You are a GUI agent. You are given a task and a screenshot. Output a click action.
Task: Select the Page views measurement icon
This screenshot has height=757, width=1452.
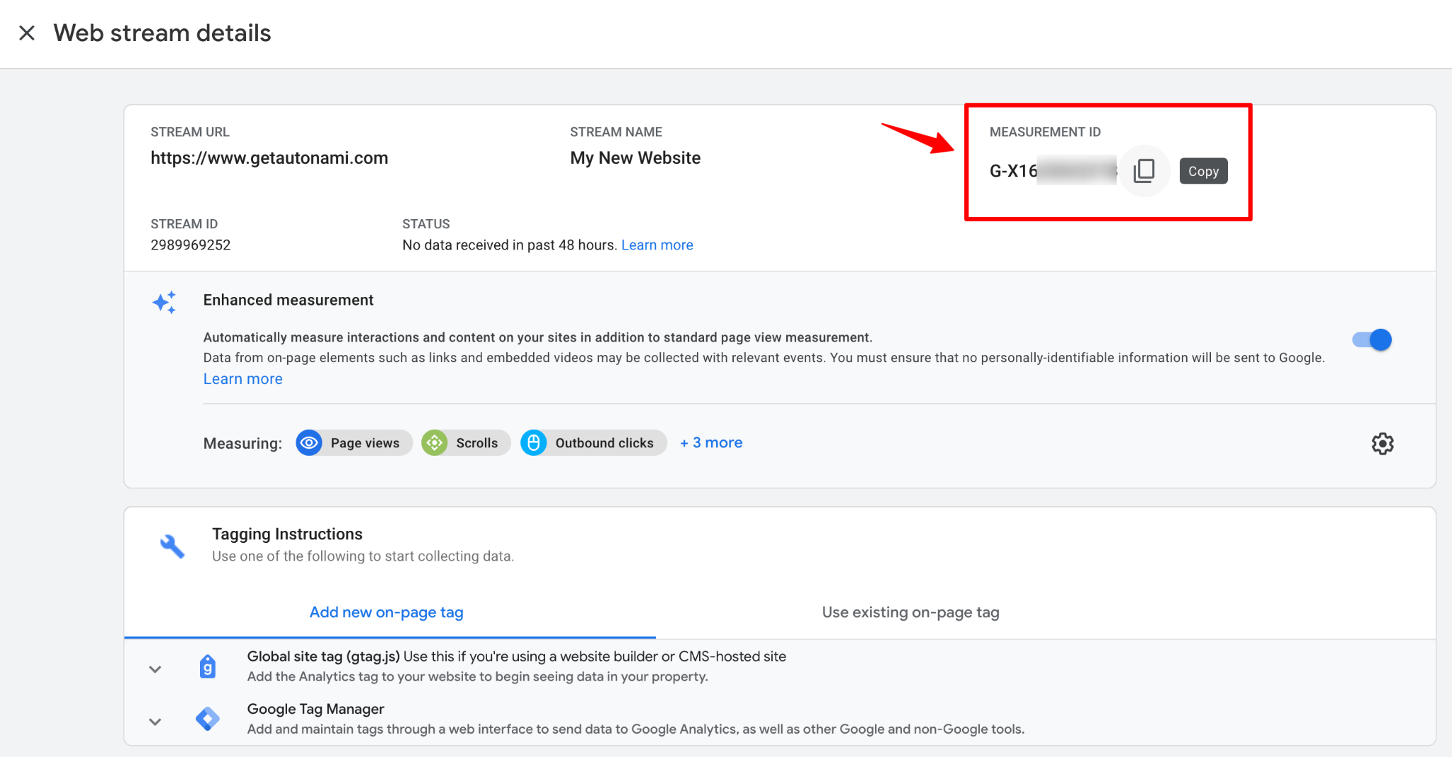pos(309,442)
